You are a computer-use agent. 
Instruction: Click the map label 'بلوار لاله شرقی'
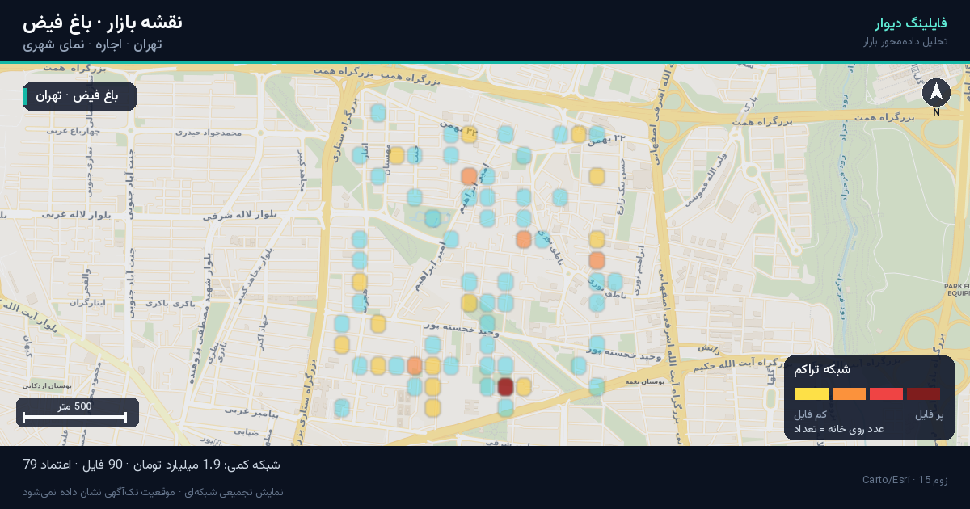tap(239, 215)
